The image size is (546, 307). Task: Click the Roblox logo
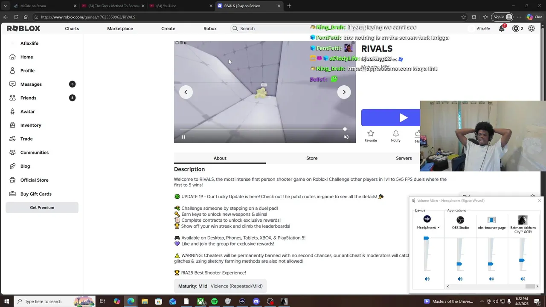[x=23, y=29]
